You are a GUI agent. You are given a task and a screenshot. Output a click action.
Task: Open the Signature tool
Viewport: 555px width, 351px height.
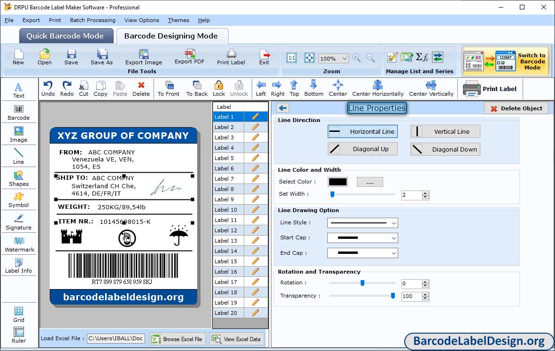point(19,222)
